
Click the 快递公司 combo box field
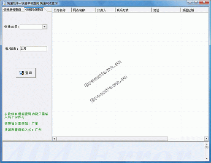click(x=33, y=27)
